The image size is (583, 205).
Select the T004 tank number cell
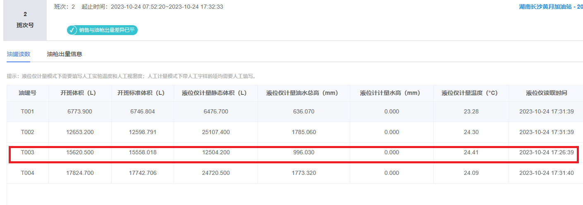click(27, 173)
